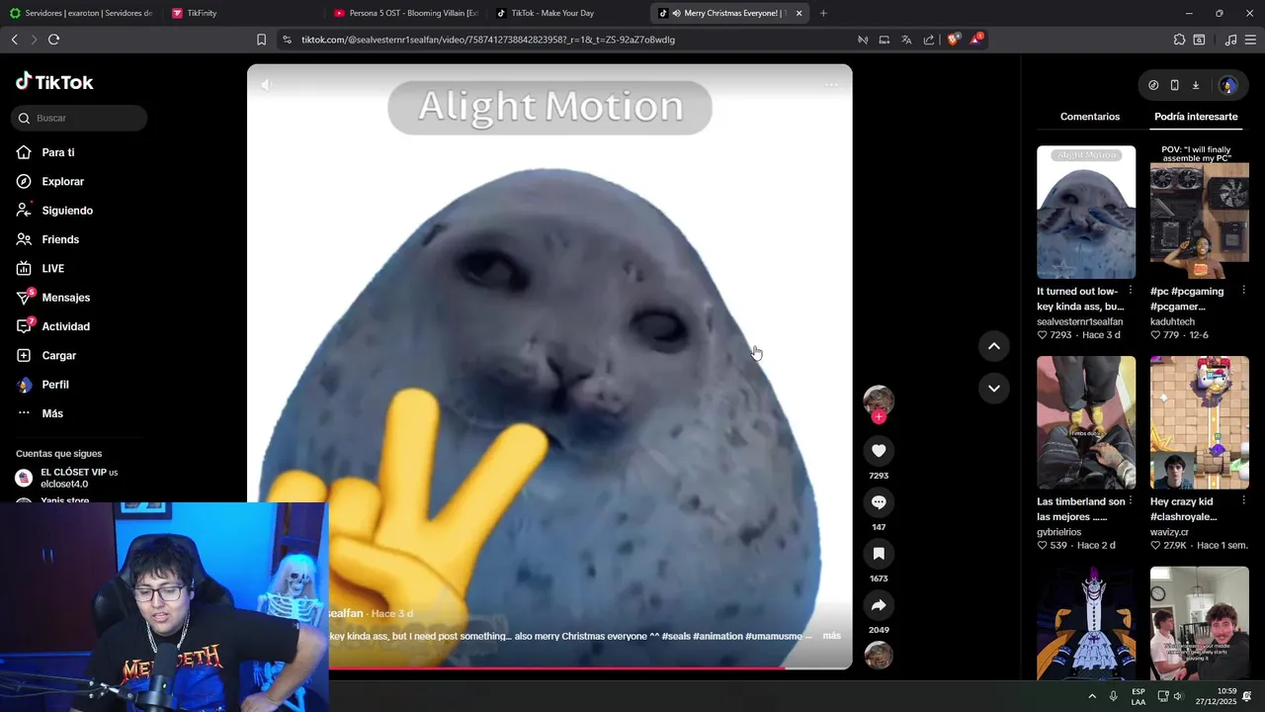Share video with arrow icon
The width and height of the screenshot is (1265, 712).
(879, 605)
